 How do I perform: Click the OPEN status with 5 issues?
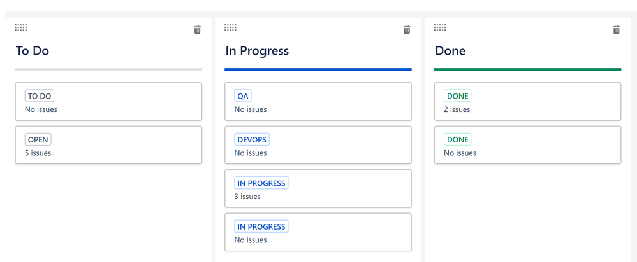pyautogui.click(x=108, y=145)
